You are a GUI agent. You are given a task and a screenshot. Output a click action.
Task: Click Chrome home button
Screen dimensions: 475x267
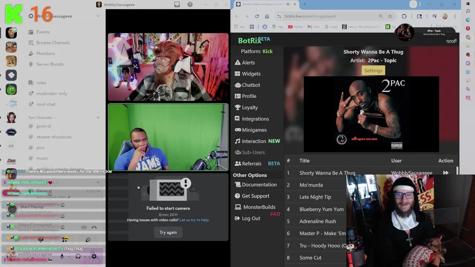point(267,16)
